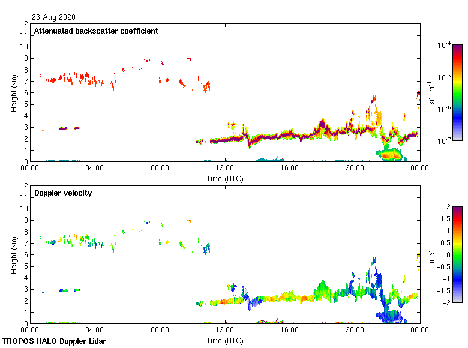
Task: Click the "TROPOS HALO Doppler Lidar" footer text
Action: coord(50,341)
